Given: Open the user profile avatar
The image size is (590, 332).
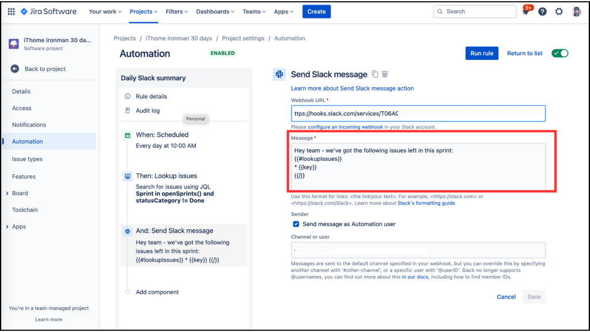Looking at the screenshot, I should pos(576,12).
